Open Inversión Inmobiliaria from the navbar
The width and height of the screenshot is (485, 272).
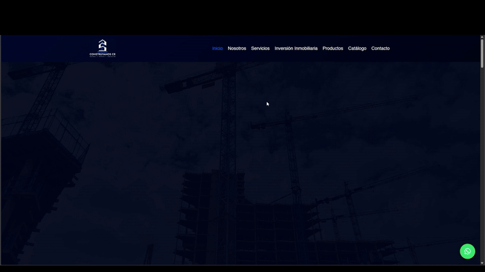coord(296,48)
